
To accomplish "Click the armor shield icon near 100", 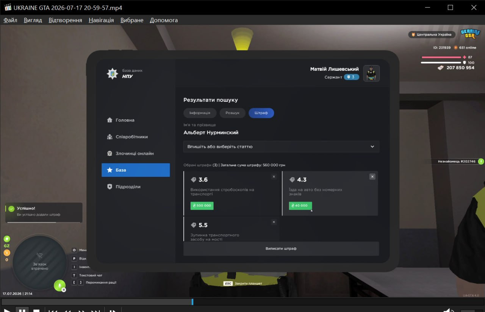I will [x=465, y=62].
